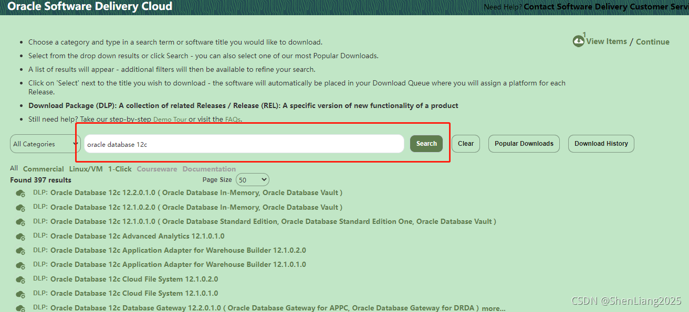Select the All filter tab

14,168
